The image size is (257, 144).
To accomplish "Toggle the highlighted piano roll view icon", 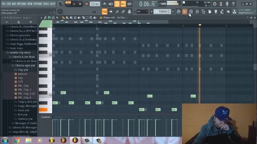I will (185, 12).
